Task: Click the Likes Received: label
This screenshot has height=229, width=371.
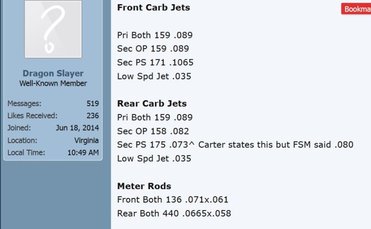Action: click(32, 116)
